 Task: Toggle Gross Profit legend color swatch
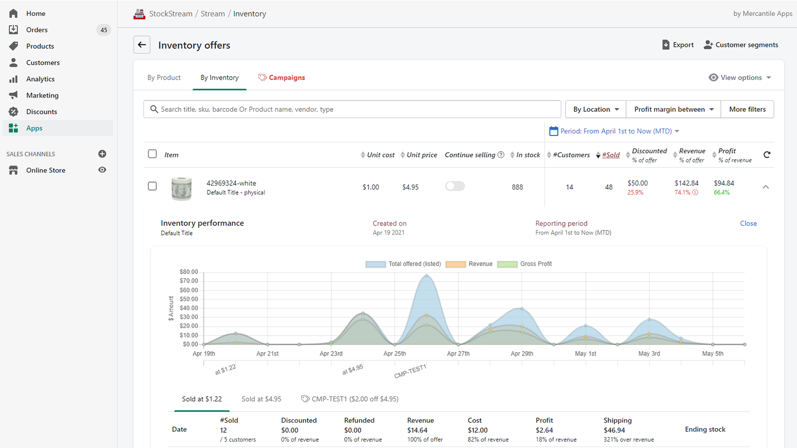507,264
